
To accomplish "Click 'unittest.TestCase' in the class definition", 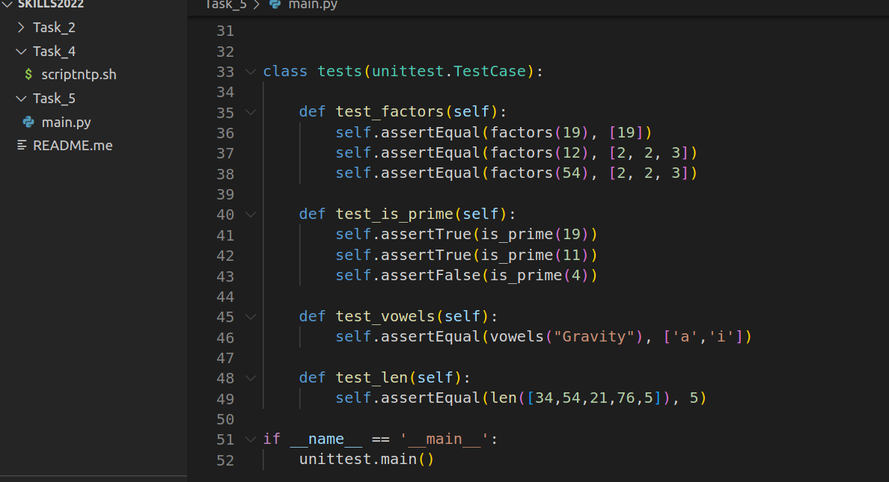I will [449, 71].
